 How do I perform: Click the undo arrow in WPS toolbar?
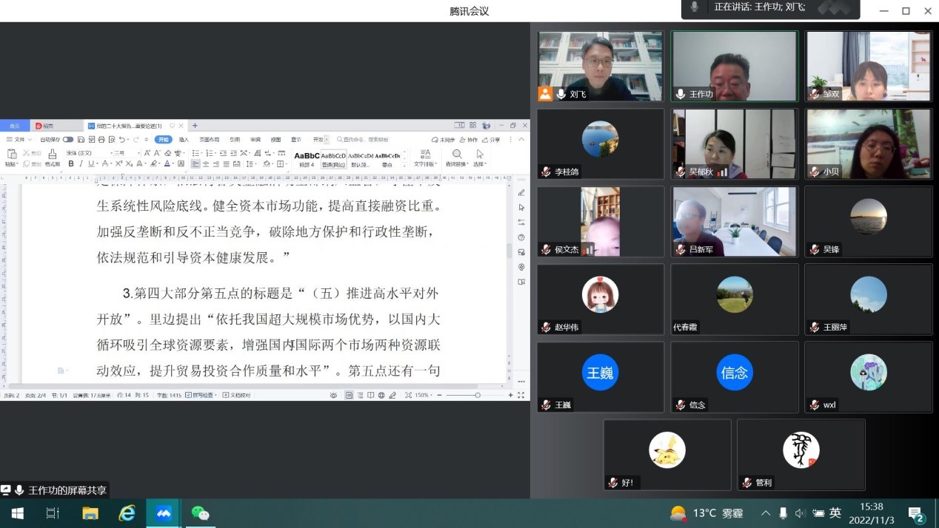point(121,140)
